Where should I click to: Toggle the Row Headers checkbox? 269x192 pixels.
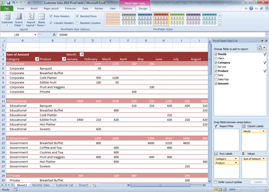(x=51, y=16)
